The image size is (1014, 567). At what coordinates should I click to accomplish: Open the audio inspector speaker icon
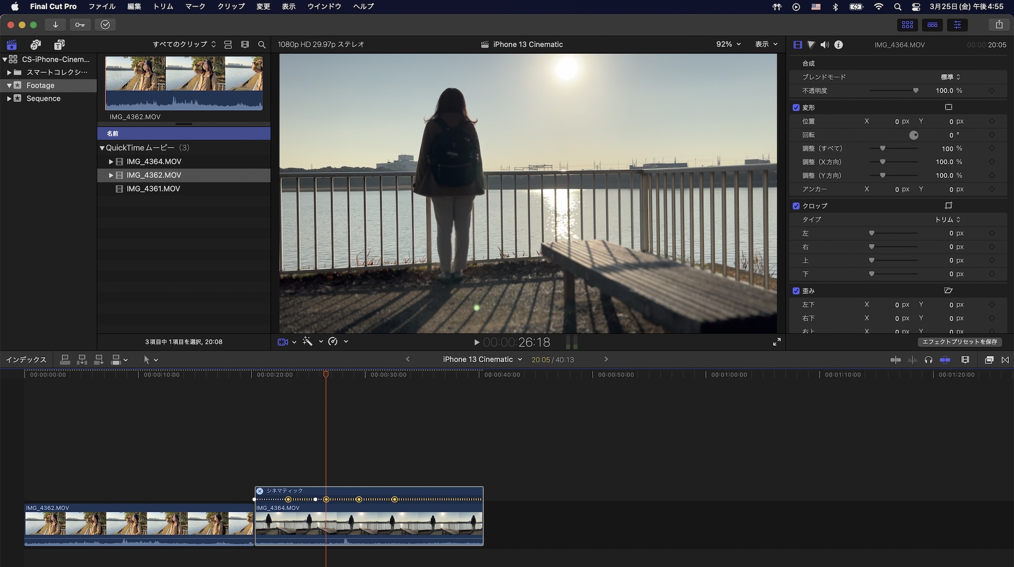click(825, 45)
